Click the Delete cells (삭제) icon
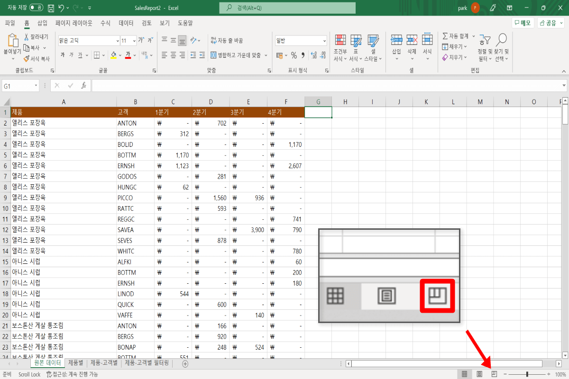569x379 pixels. pos(412,40)
